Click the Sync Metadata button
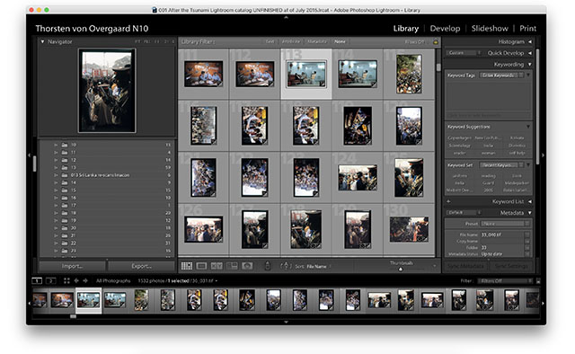Image resolution: width=575 pixels, height=354 pixels. point(465,266)
